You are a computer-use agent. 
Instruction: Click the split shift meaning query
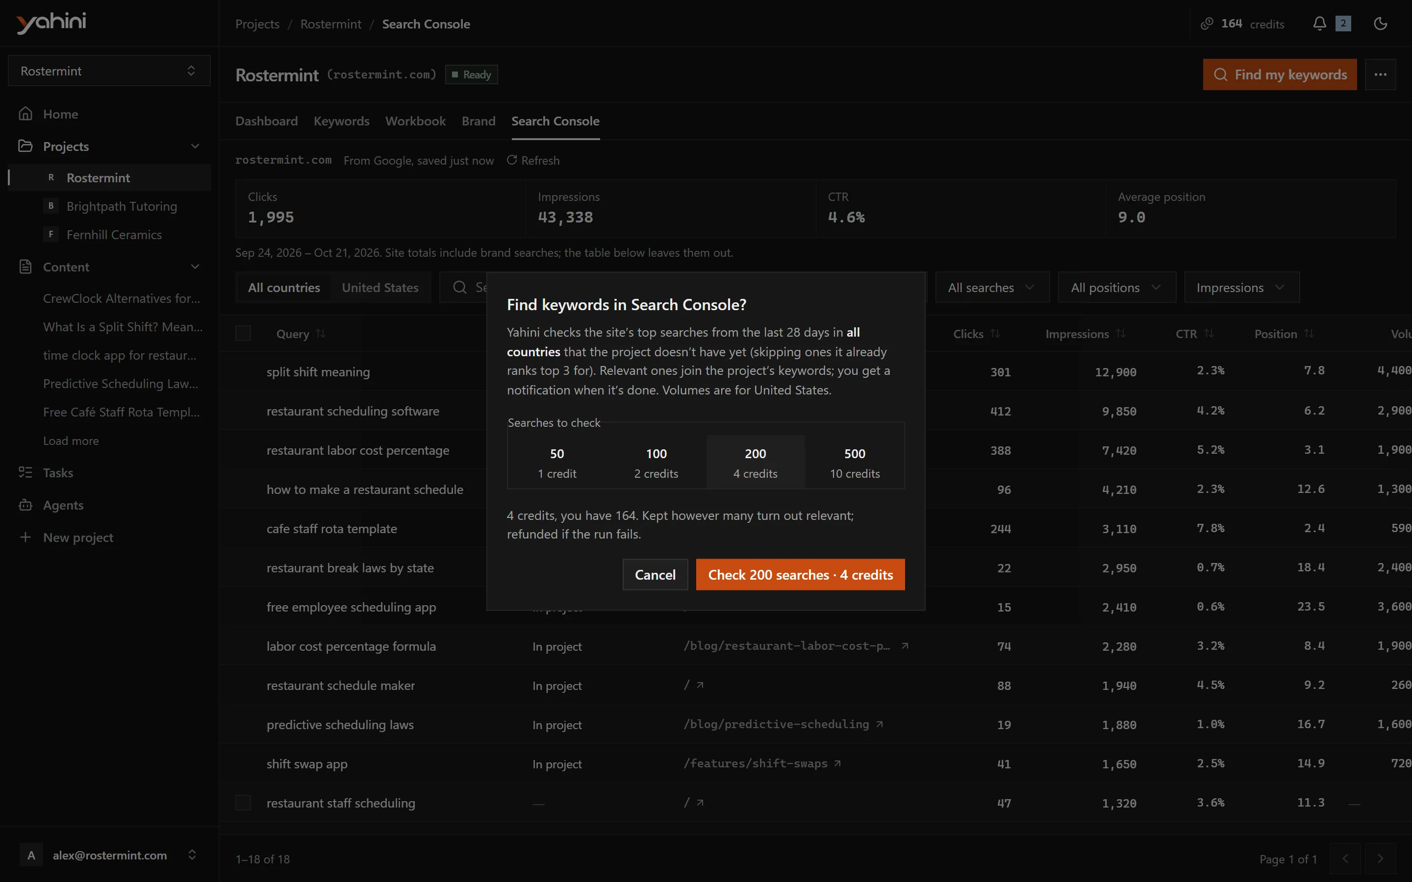(x=318, y=371)
